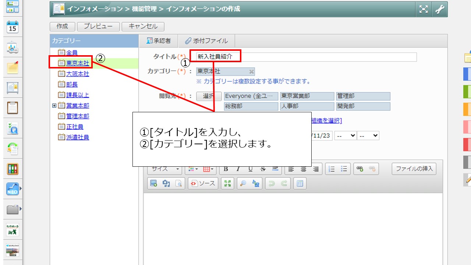
Task: Switch to the 承認者 tab
Action: point(159,41)
